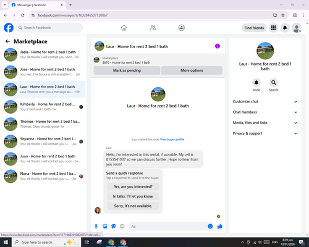
Task: Expand the Chat members section
Action: [265, 112]
